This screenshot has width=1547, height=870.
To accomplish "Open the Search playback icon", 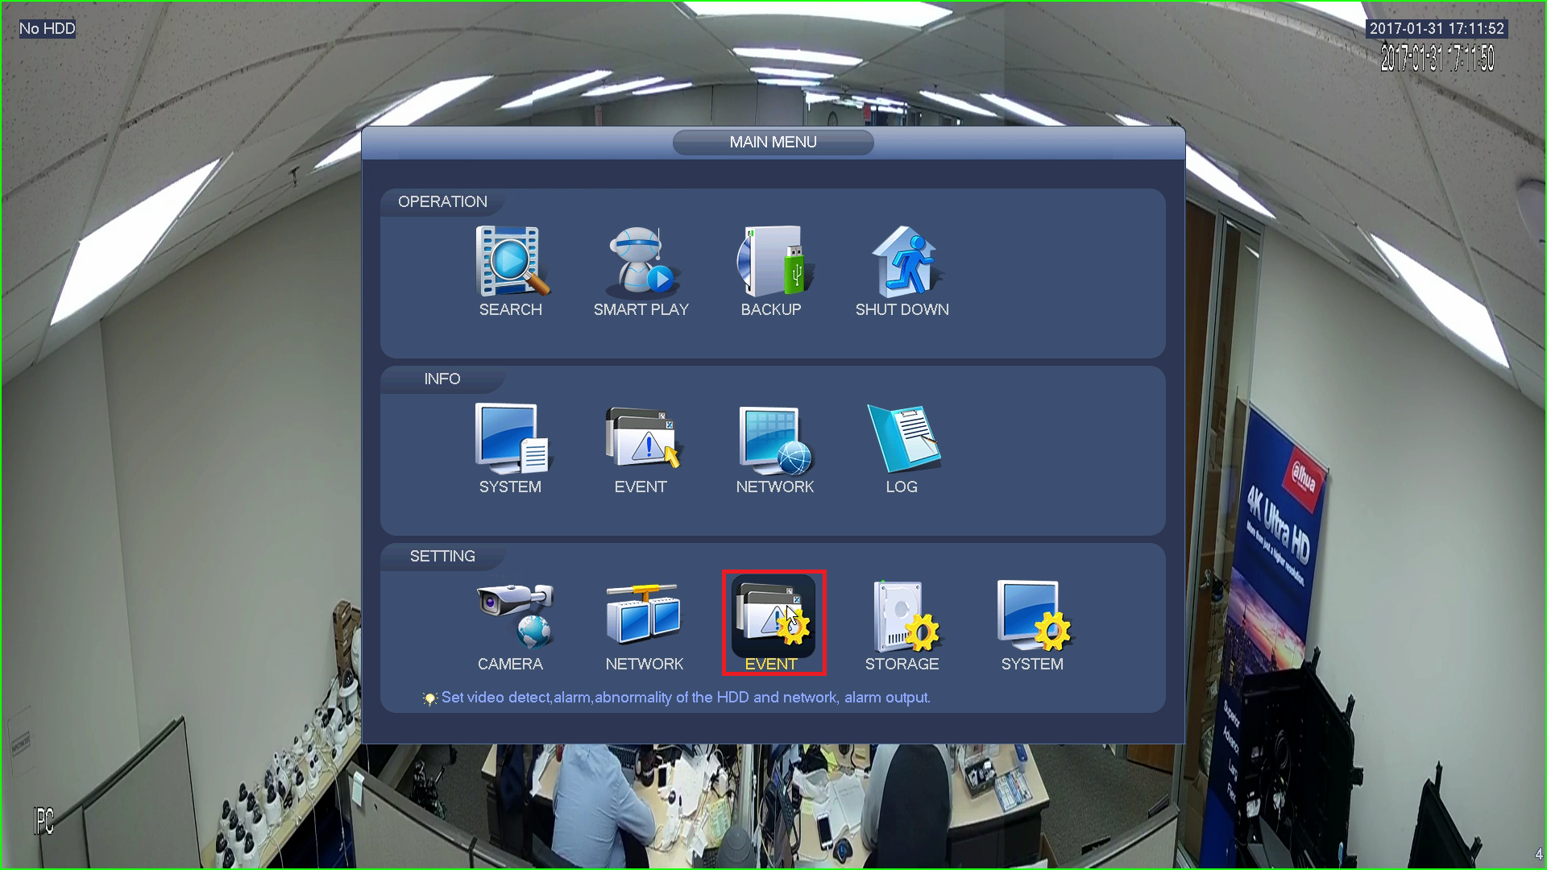I will 511,262.
